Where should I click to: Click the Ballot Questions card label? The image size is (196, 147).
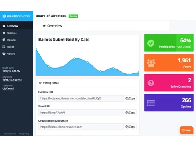point(180,87)
